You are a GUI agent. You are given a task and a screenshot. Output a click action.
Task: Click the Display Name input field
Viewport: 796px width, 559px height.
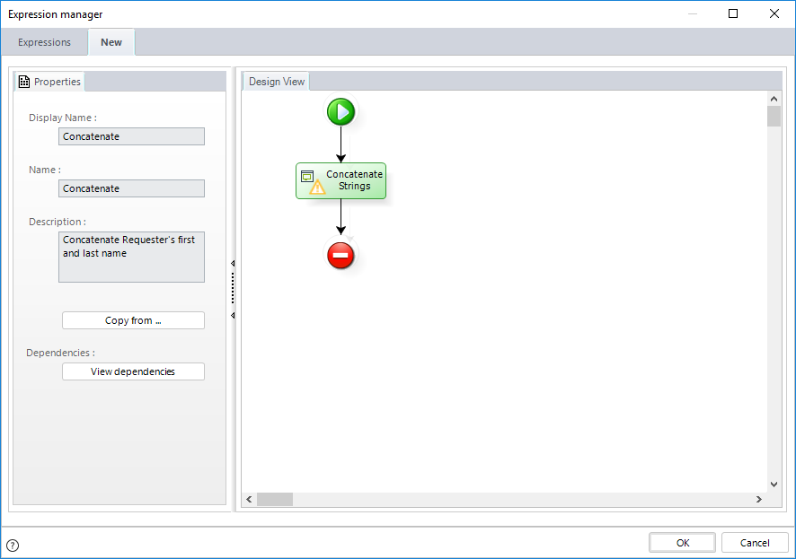[x=131, y=136]
